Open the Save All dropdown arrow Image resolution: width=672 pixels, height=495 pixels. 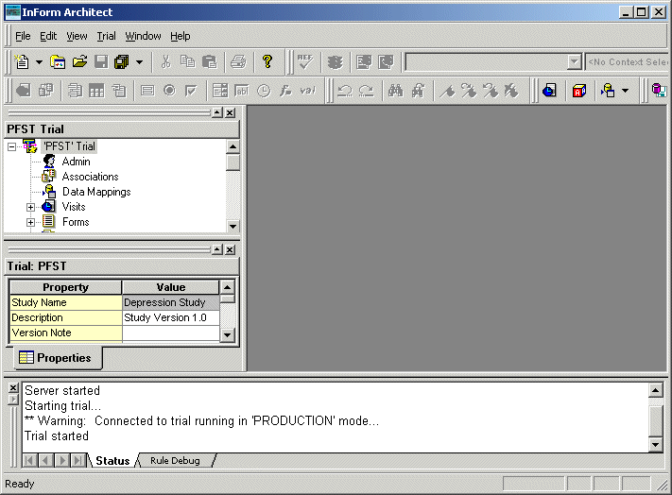[x=139, y=62]
